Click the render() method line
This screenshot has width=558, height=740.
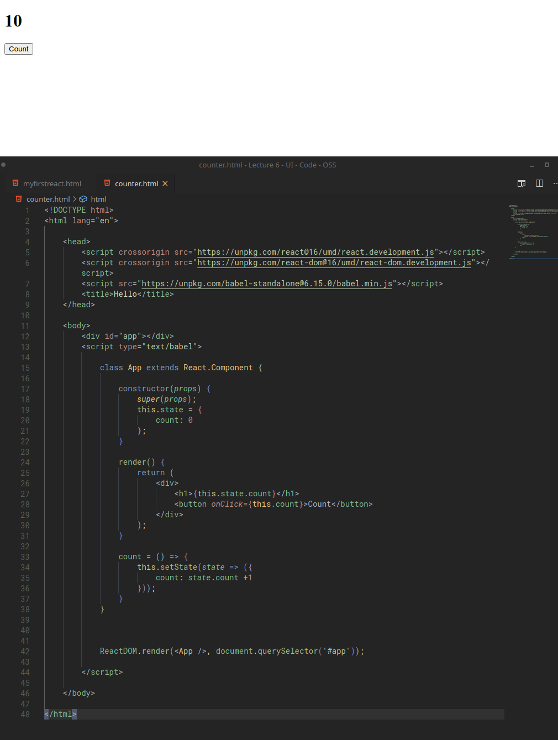click(x=141, y=462)
